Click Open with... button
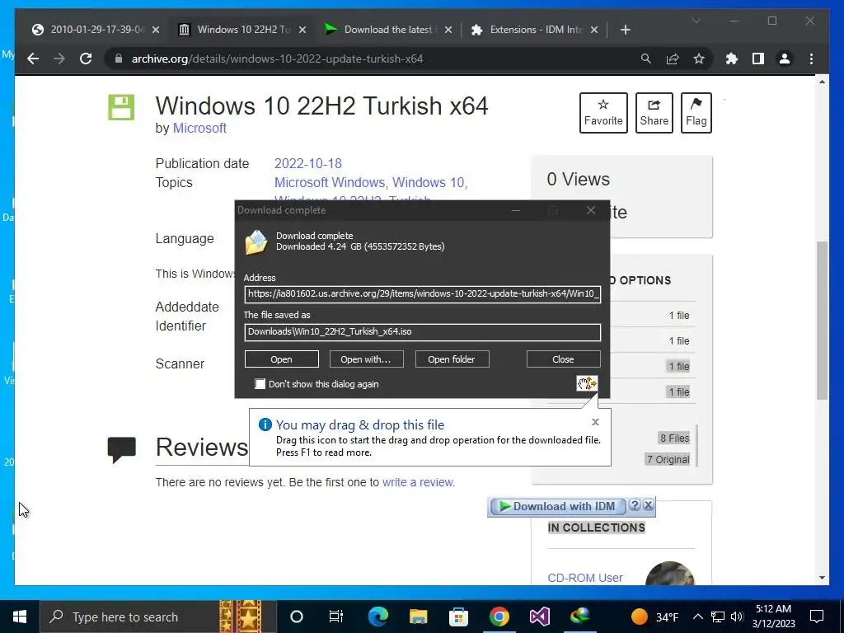This screenshot has width=844, height=633. [x=366, y=359]
